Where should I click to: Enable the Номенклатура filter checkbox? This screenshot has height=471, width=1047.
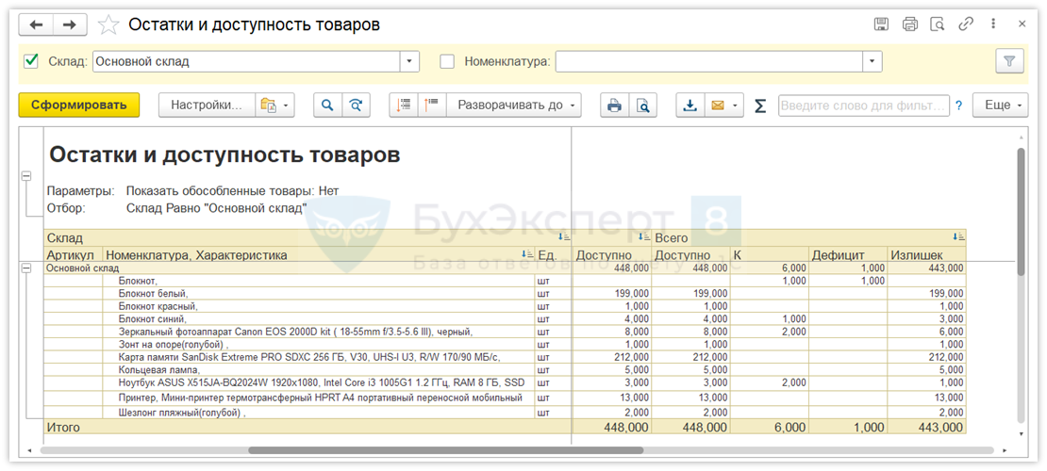[x=448, y=61]
